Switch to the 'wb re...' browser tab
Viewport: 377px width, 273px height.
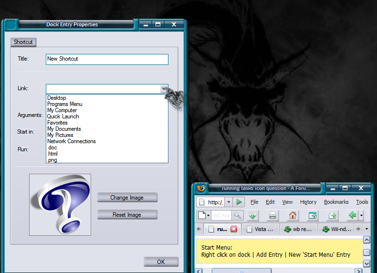click(298, 229)
